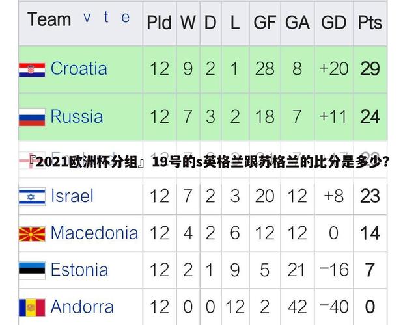Click the GD column header
Image resolution: width=403 pixels, height=325 pixels.
tap(333, 23)
